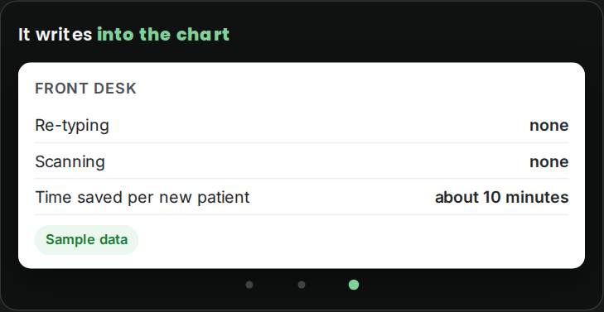Image resolution: width=604 pixels, height=312 pixels.
Task: Select the 'about 10 minutes' value
Action: coord(501,197)
